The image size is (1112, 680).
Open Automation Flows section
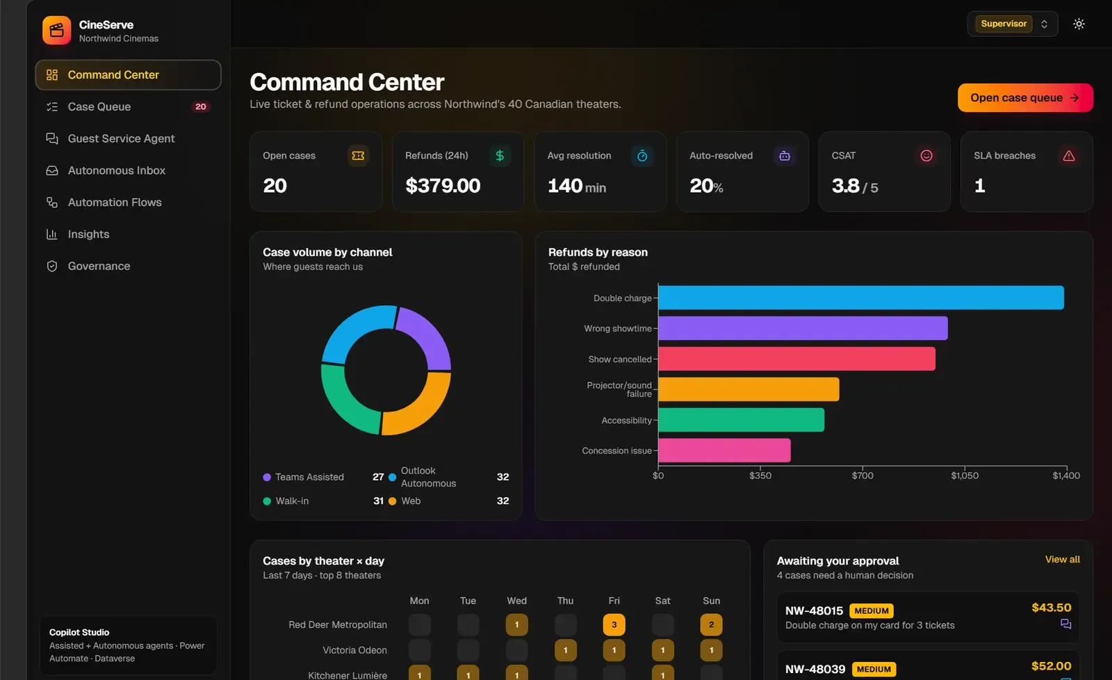(128, 202)
